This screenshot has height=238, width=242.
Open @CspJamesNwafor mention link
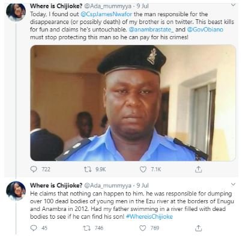(106, 14)
